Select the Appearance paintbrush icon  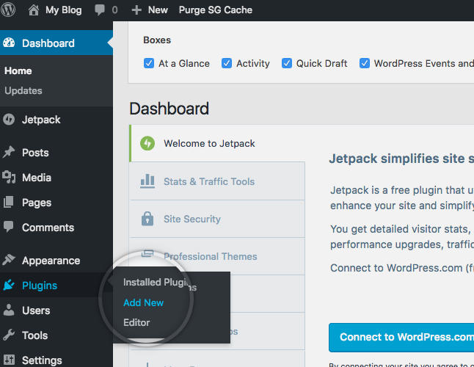(x=9, y=261)
